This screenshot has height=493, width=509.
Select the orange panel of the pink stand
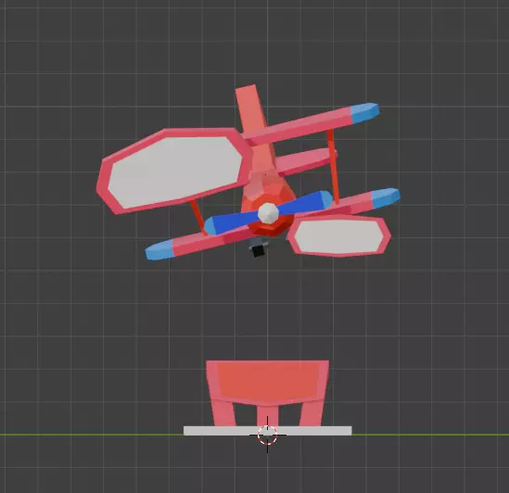point(269,384)
